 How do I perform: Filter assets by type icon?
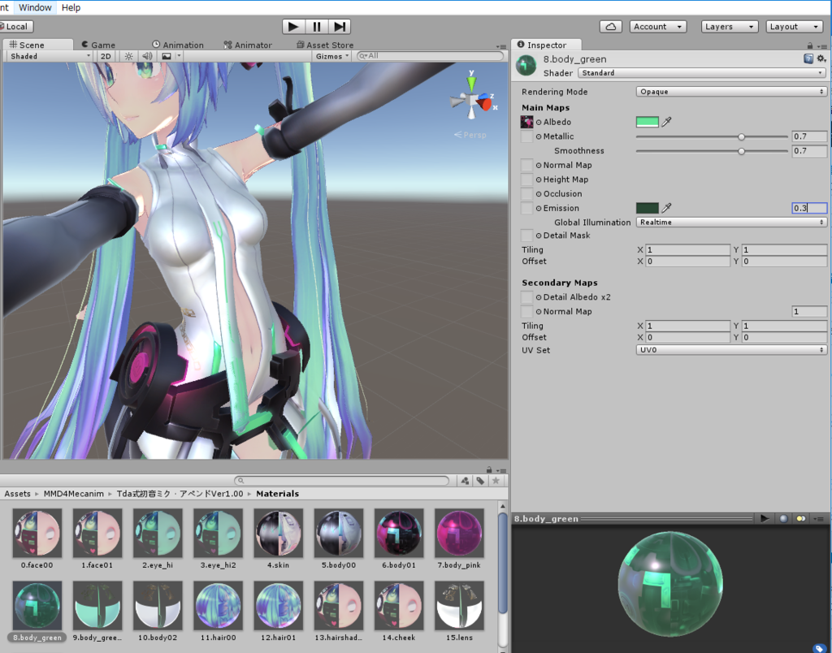(465, 481)
